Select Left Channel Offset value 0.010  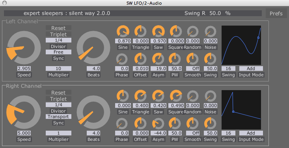pyautogui.click(x=141, y=68)
